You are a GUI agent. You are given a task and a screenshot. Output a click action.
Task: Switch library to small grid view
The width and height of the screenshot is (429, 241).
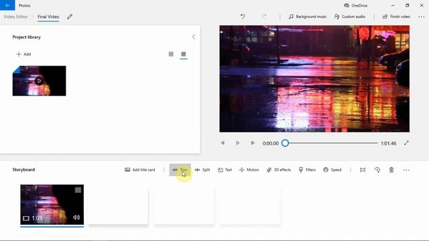point(184,54)
